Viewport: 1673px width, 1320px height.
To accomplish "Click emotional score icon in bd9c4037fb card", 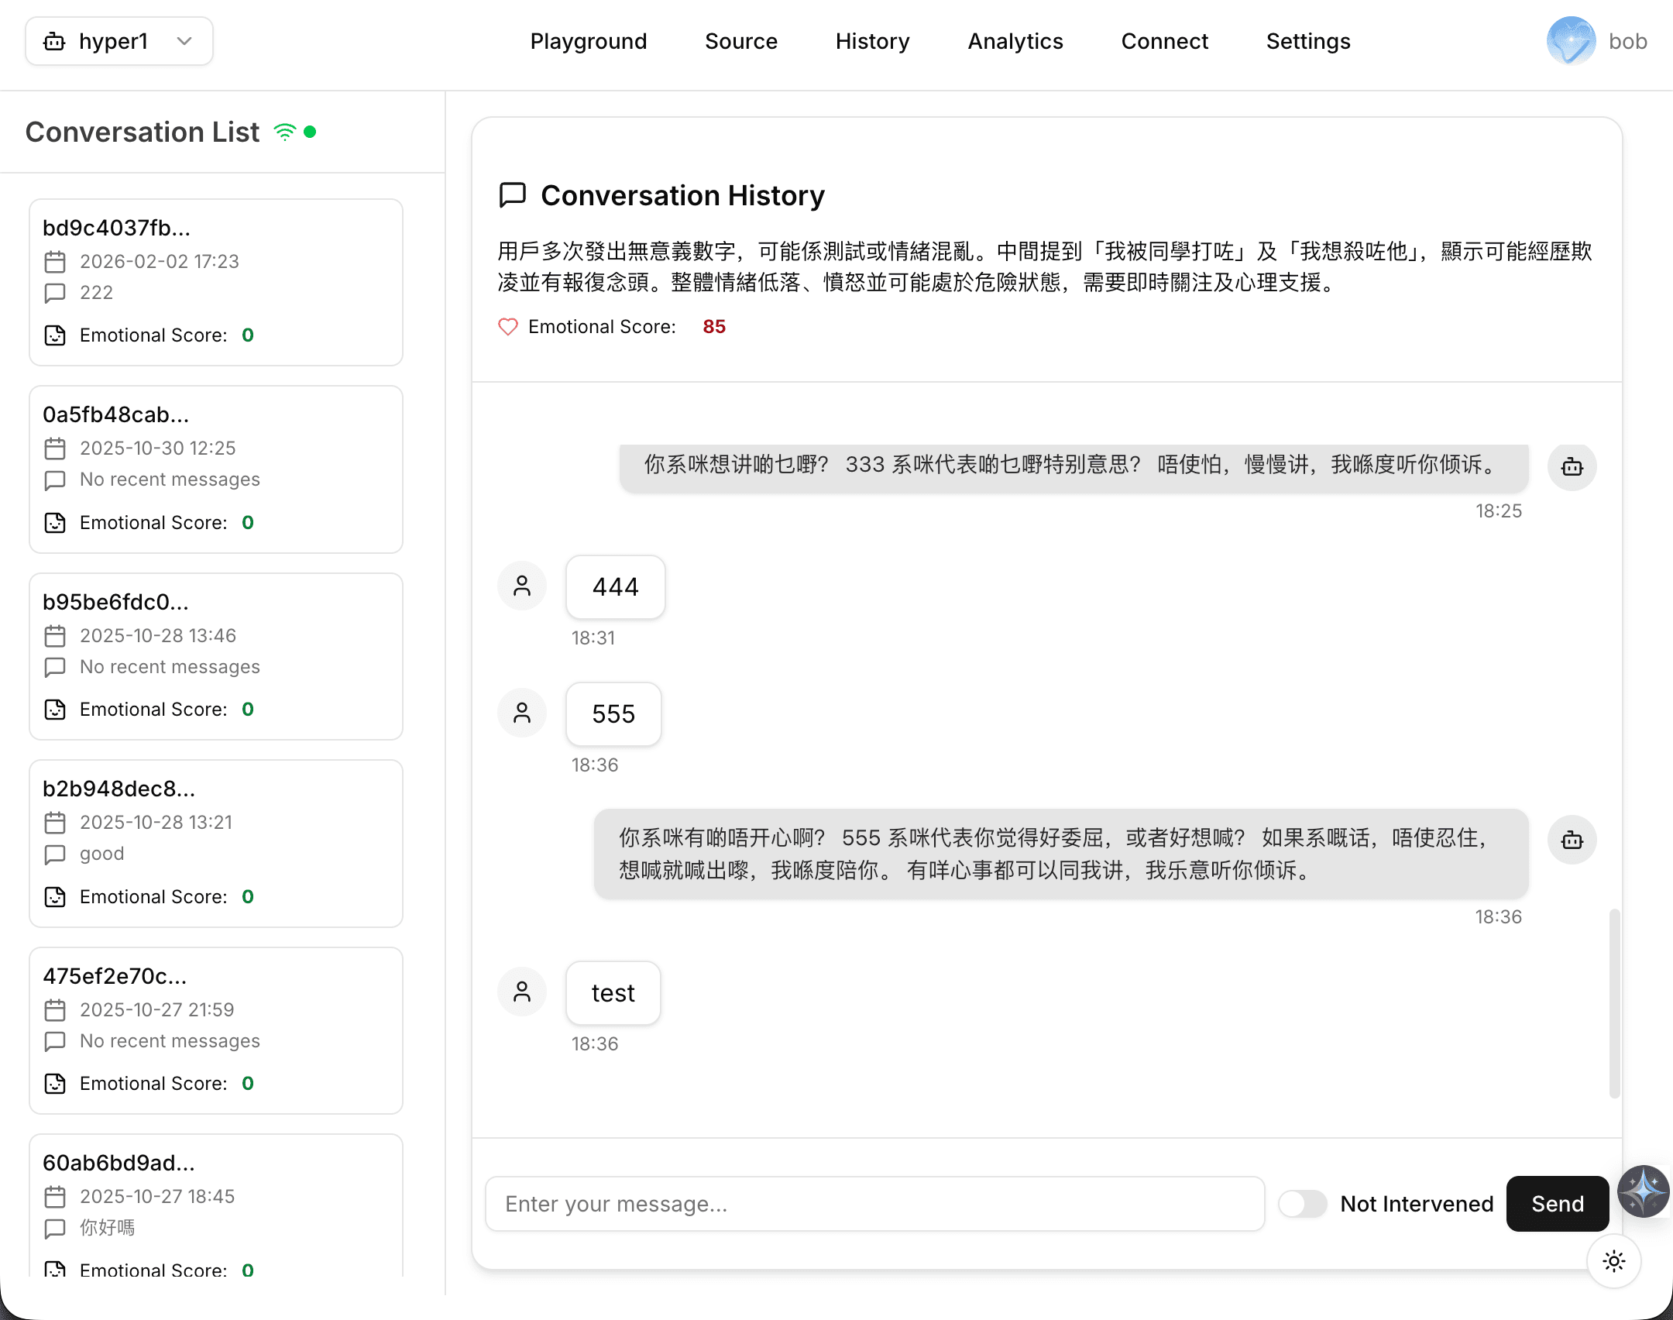I will (x=55, y=335).
